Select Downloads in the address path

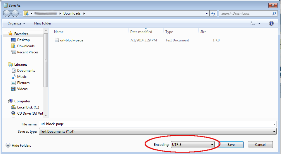pos(72,13)
